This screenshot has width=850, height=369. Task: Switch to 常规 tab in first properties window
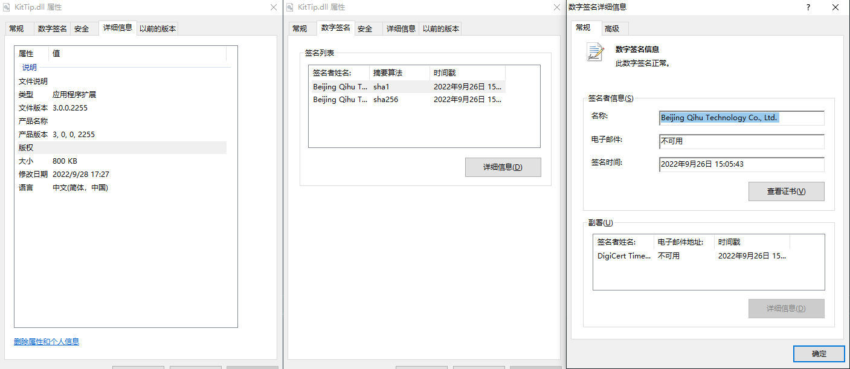16,28
